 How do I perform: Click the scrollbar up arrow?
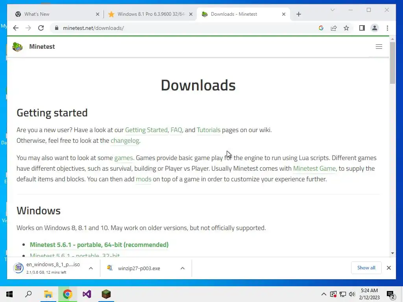pos(392,39)
